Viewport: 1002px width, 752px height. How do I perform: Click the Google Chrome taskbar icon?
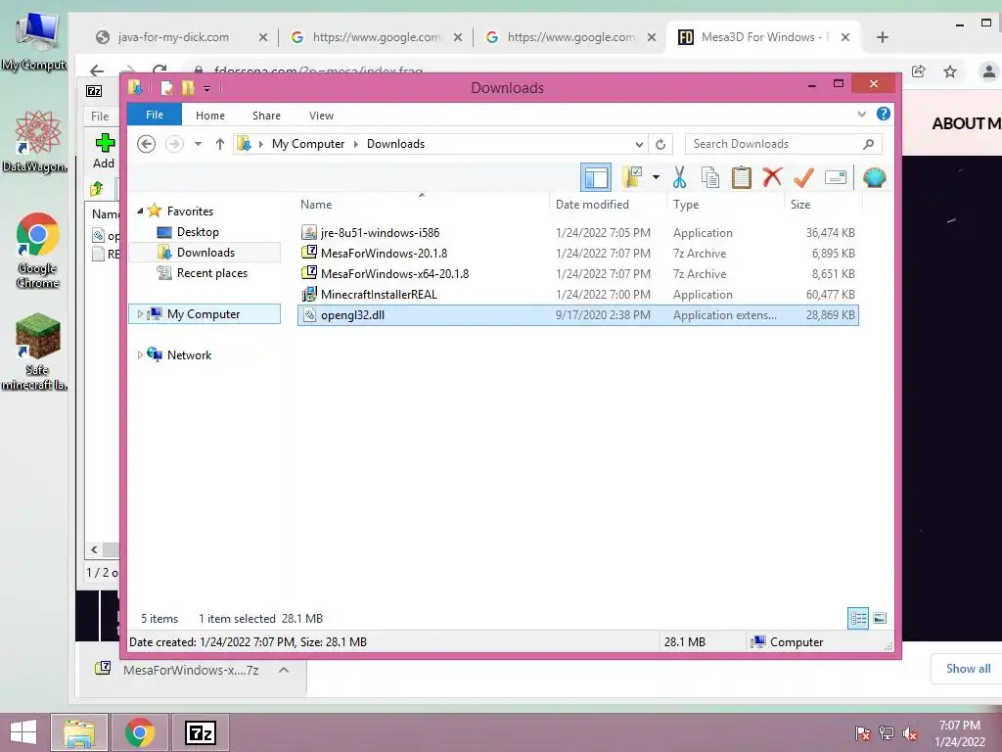click(x=139, y=732)
